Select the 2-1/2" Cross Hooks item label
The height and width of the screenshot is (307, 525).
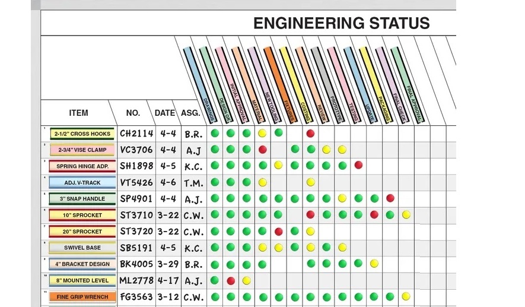click(x=82, y=134)
